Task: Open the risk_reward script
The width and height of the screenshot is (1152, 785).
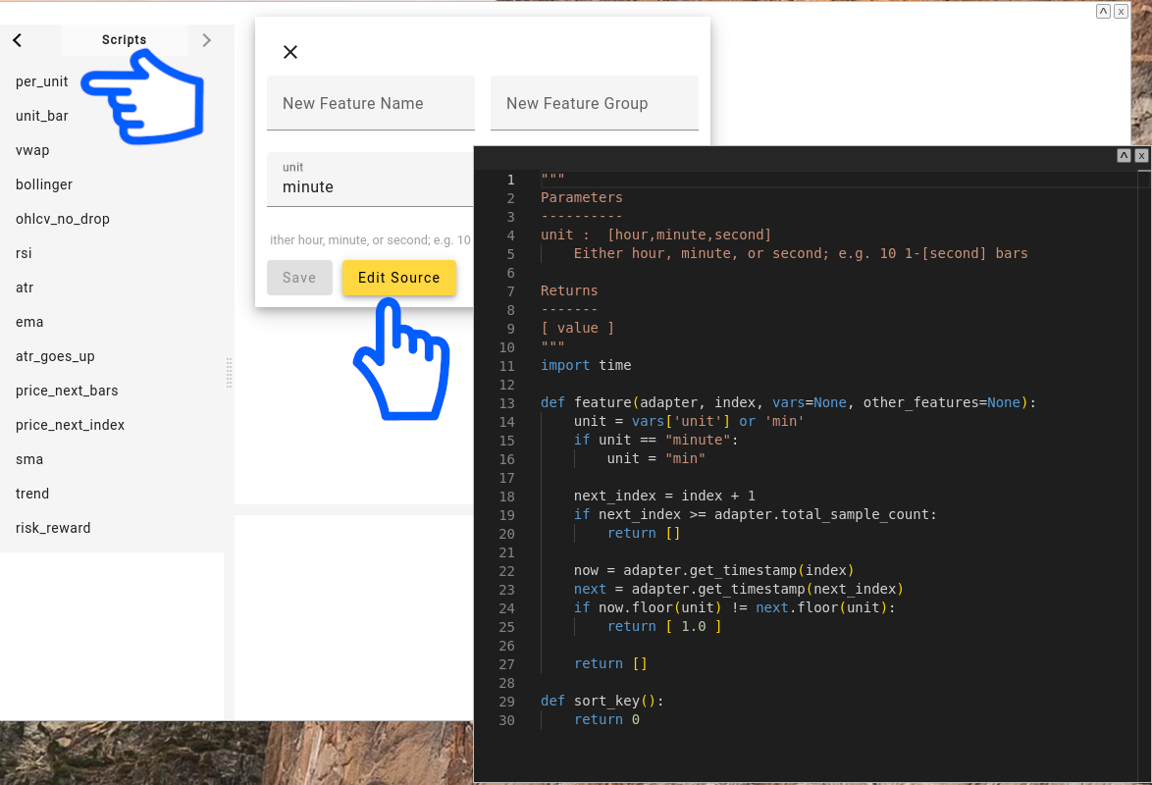Action: click(53, 528)
